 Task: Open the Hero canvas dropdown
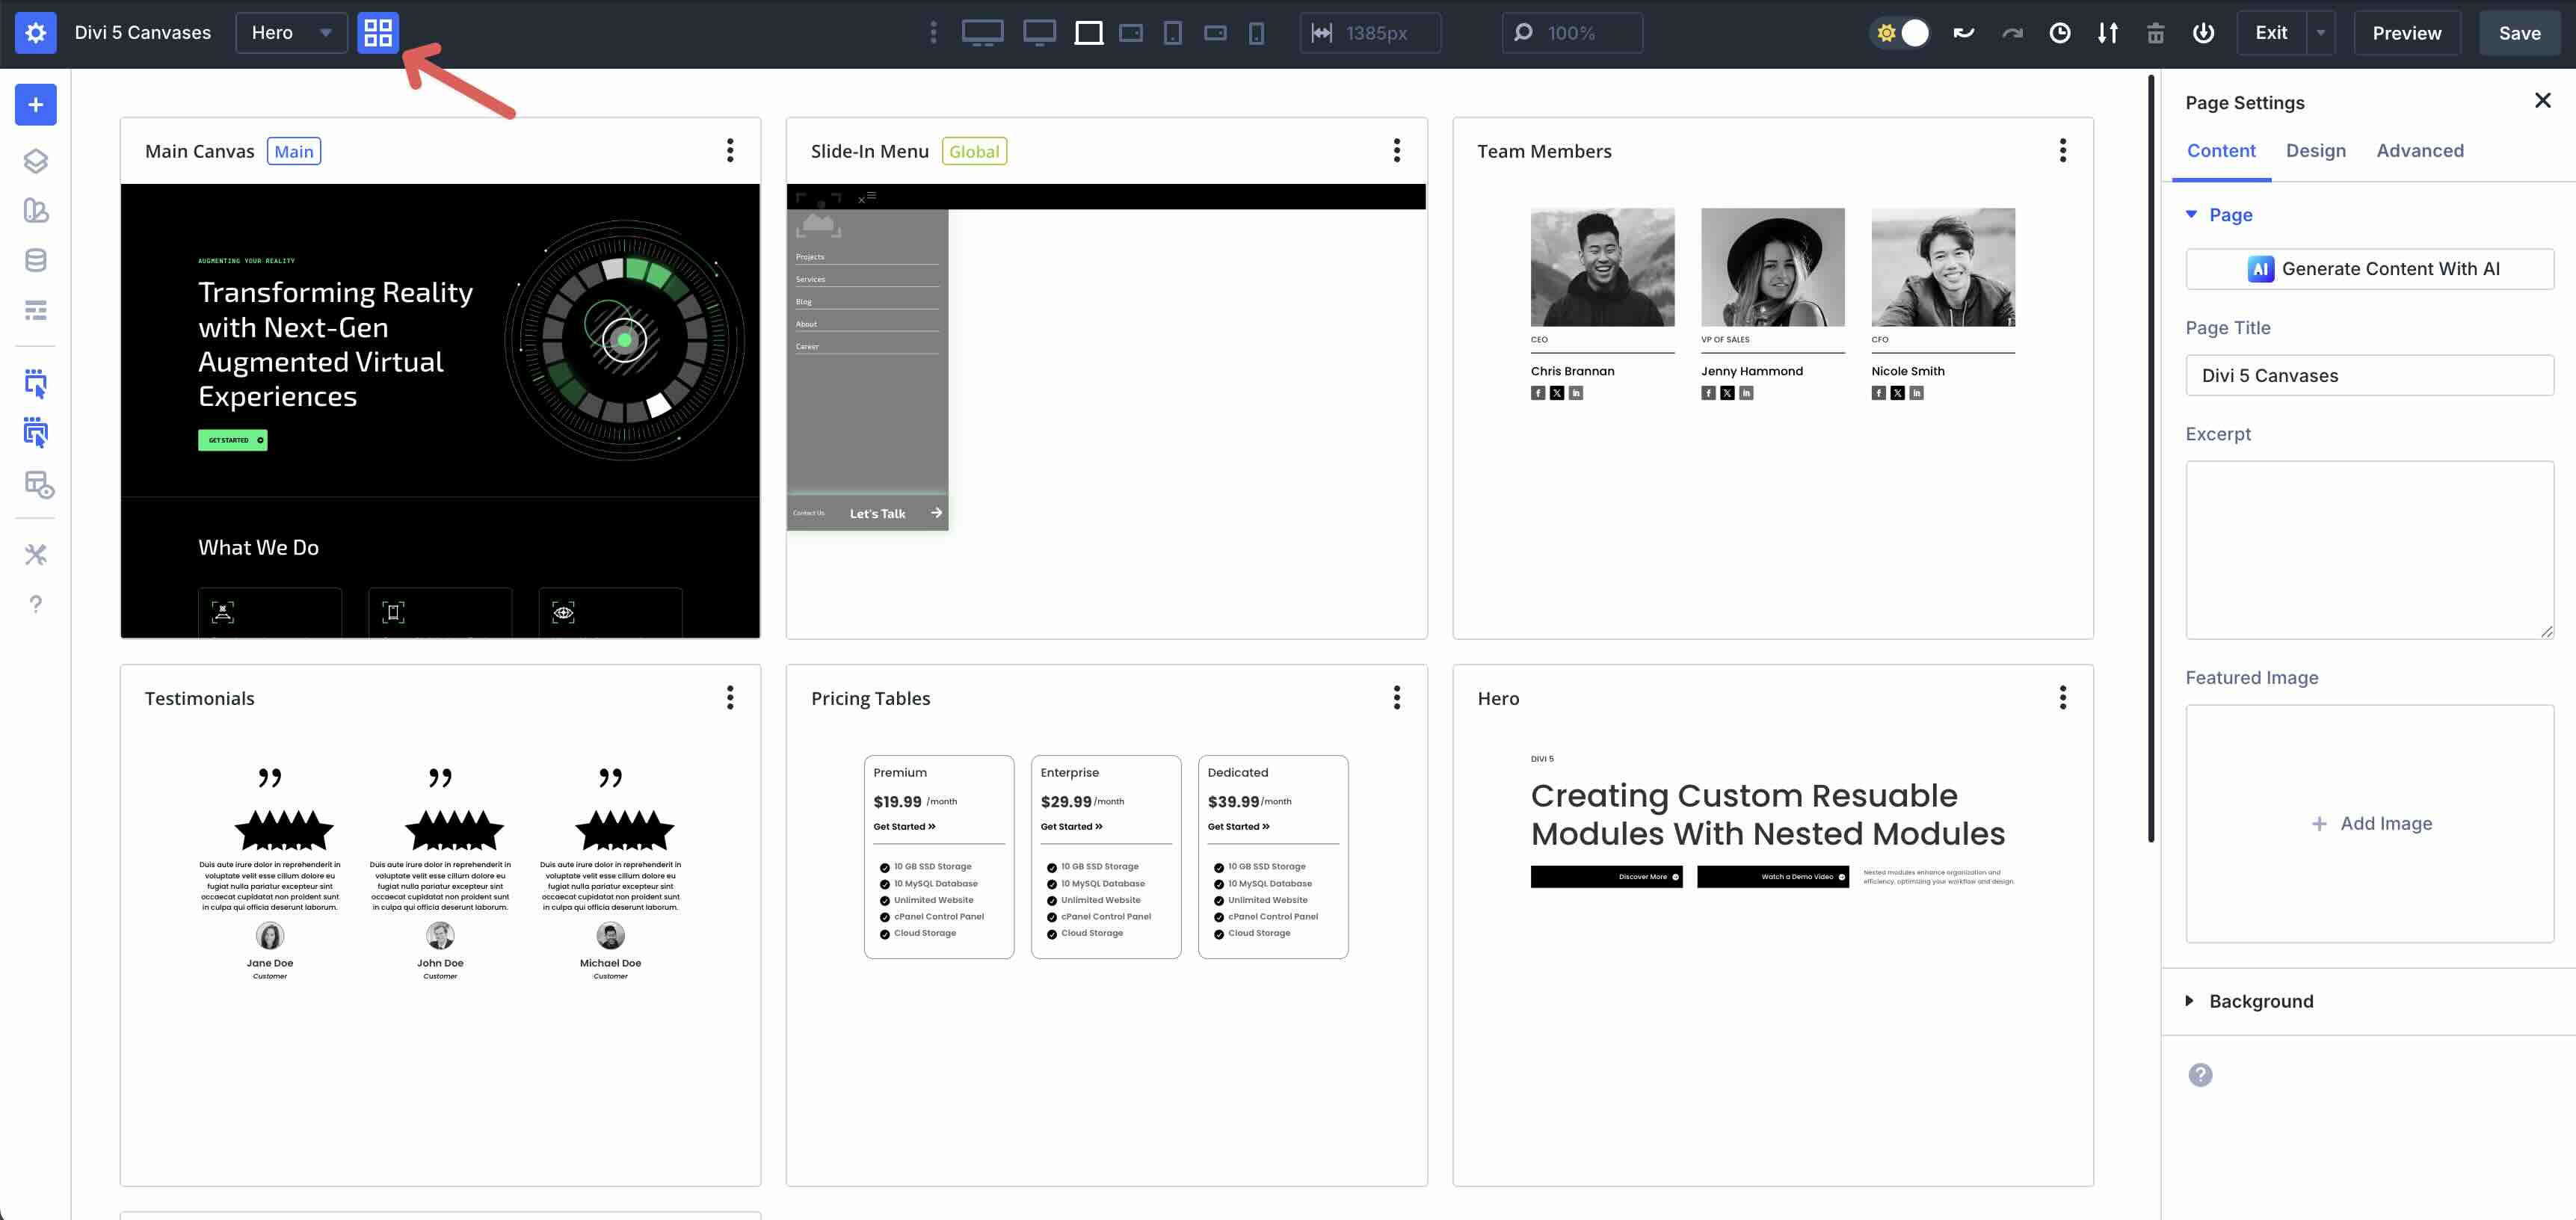click(291, 32)
